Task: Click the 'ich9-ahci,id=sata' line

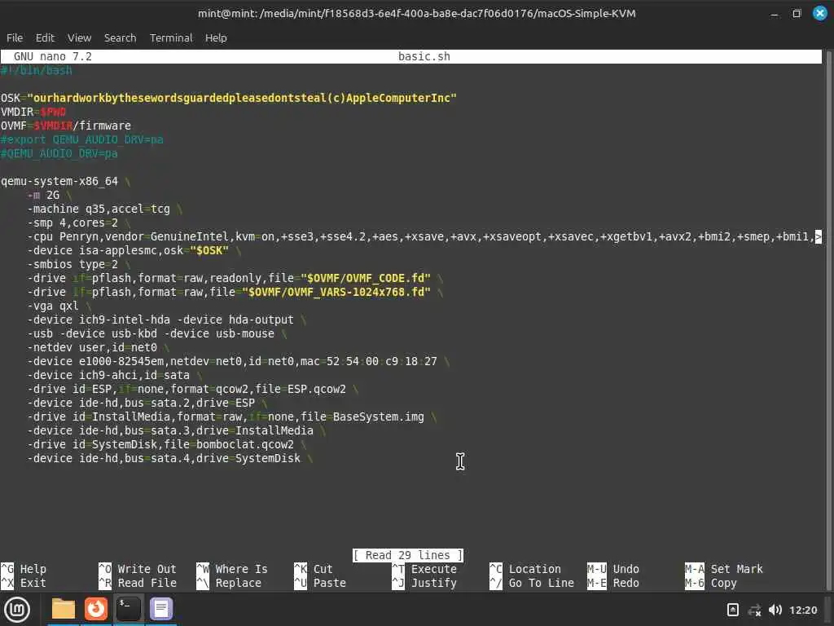Action: (x=114, y=375)
